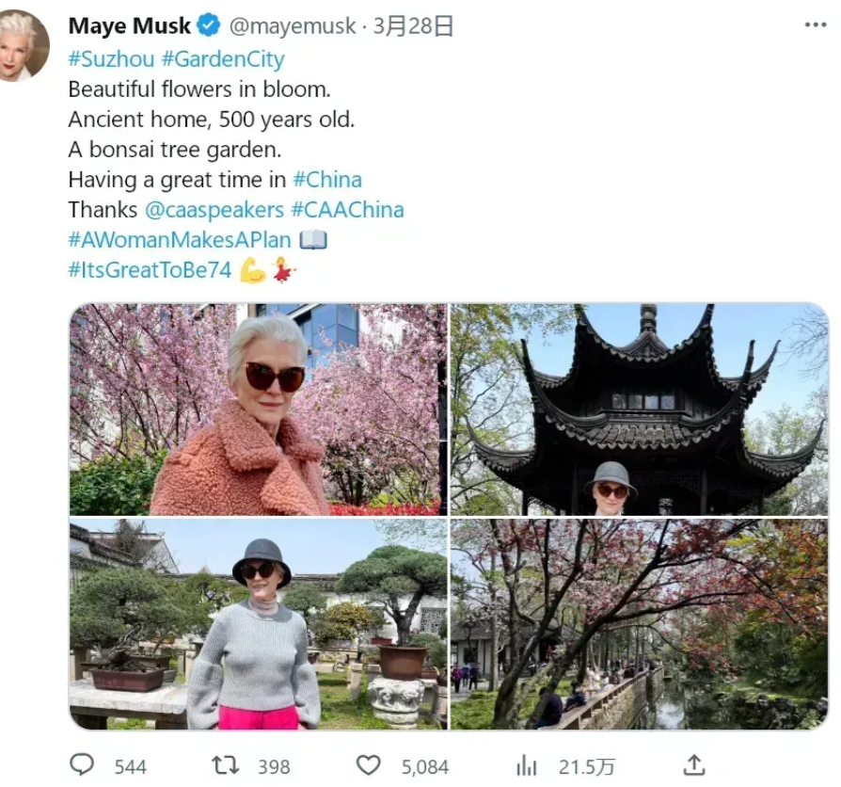Screen dimensions: 841x787
Task: Click the @mayemusk handle
Action: 293,25
